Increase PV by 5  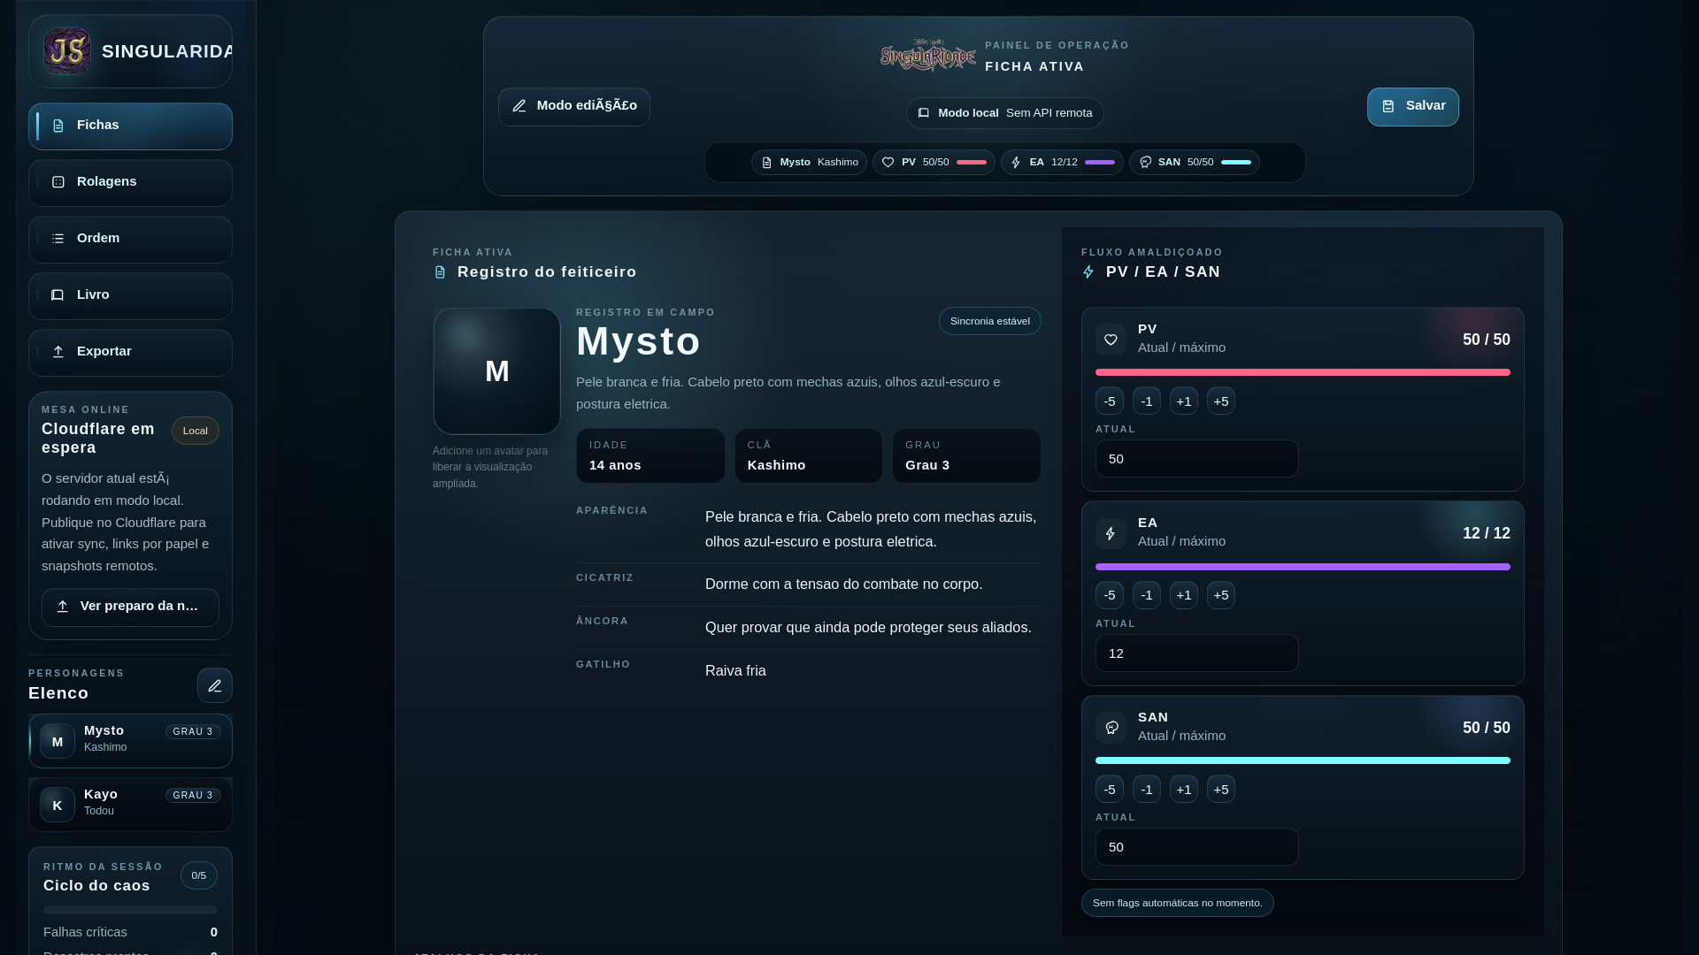pos(1221,401)
